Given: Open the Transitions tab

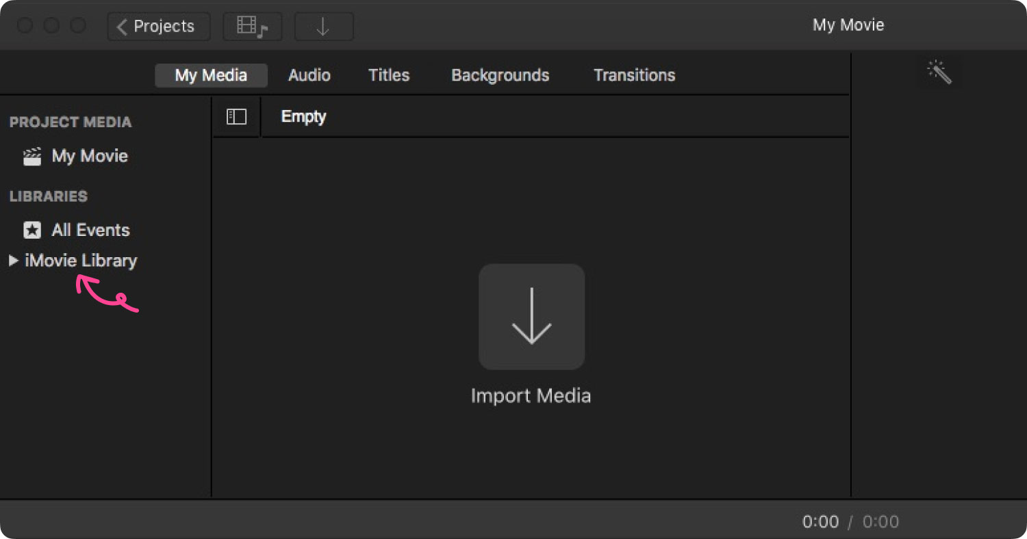Looking at the screenshot, I should point(635,75).
